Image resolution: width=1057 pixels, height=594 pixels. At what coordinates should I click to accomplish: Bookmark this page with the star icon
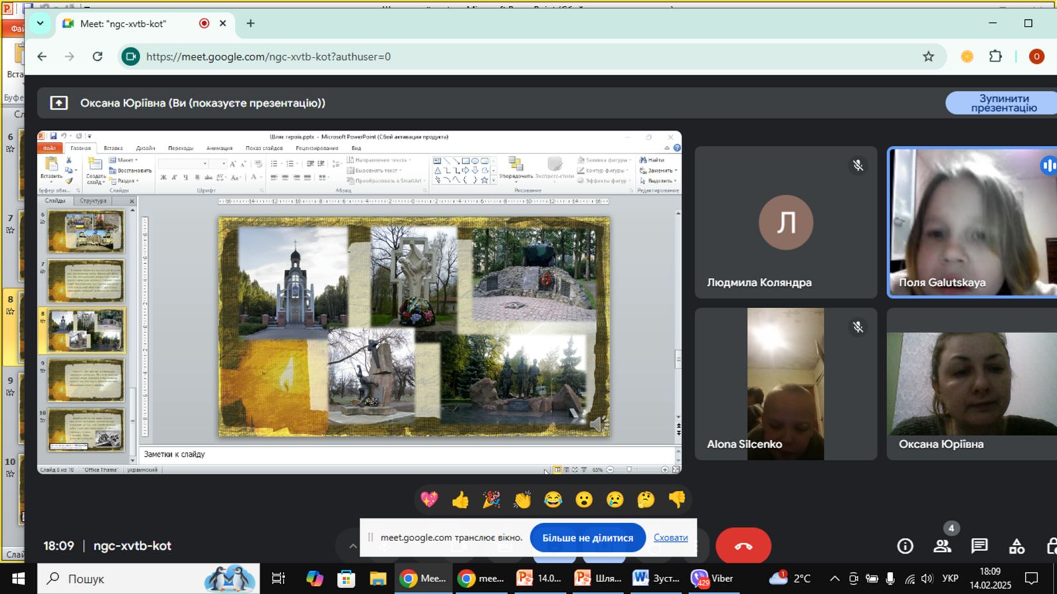click(x=928, y=57)
